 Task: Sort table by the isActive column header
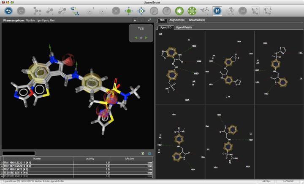129,158
